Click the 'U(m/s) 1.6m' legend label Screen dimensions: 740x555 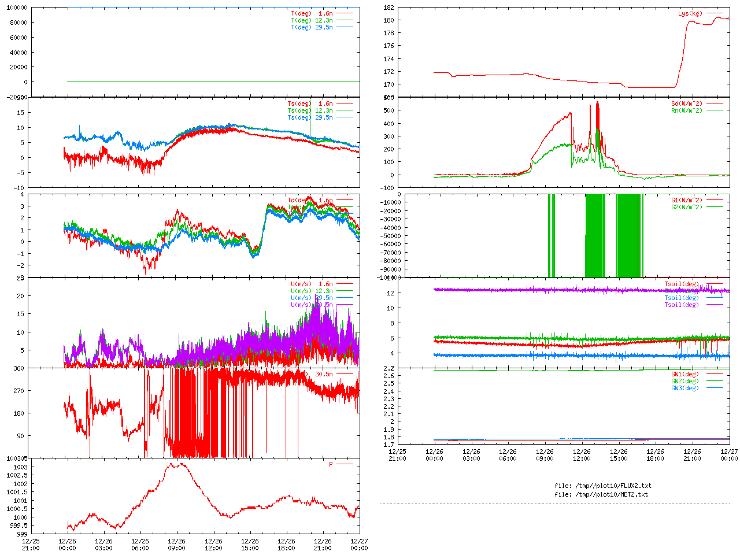pyautogui.click(x=312, y=284)
